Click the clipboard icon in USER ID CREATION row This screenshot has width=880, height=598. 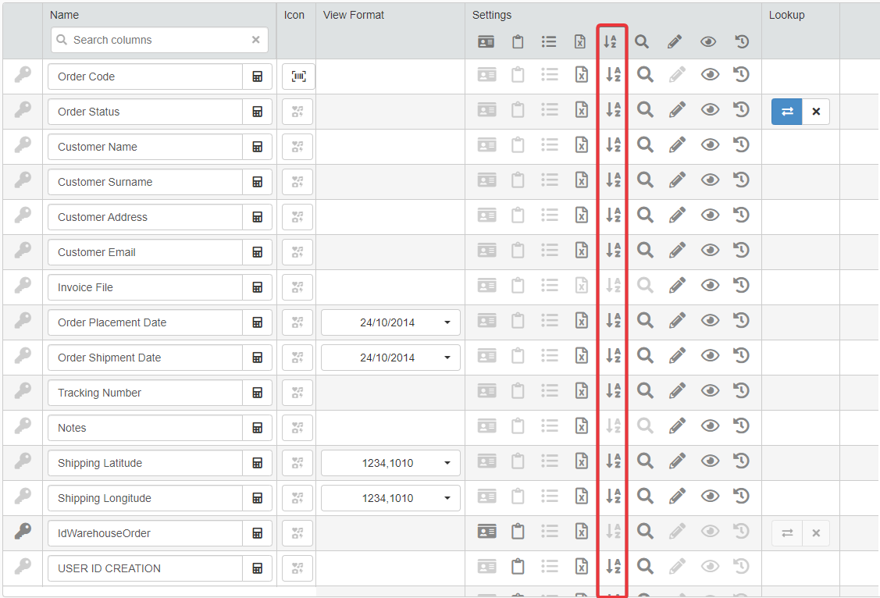pyautogui.click(x=518, y=567)
